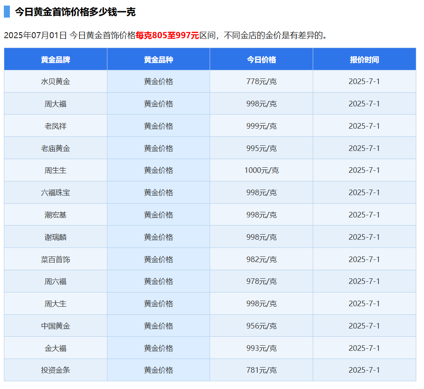The height and width of the screenshot is (389, 424).
Task: Select the 投资金条 brand cell
Action: click(55, 370)
